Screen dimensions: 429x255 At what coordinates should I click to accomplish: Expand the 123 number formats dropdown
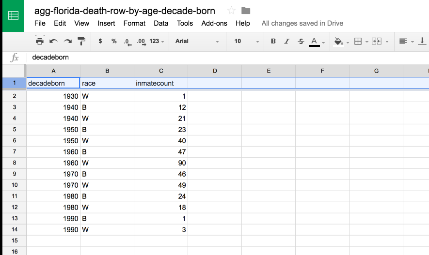157,41
